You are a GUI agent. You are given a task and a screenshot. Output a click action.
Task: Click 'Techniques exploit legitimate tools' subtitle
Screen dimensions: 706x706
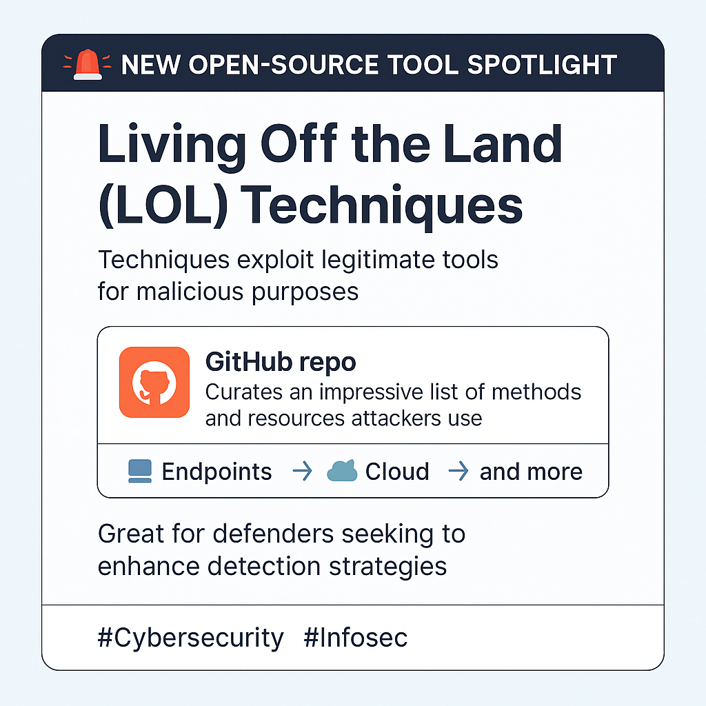tap(298, 260)
